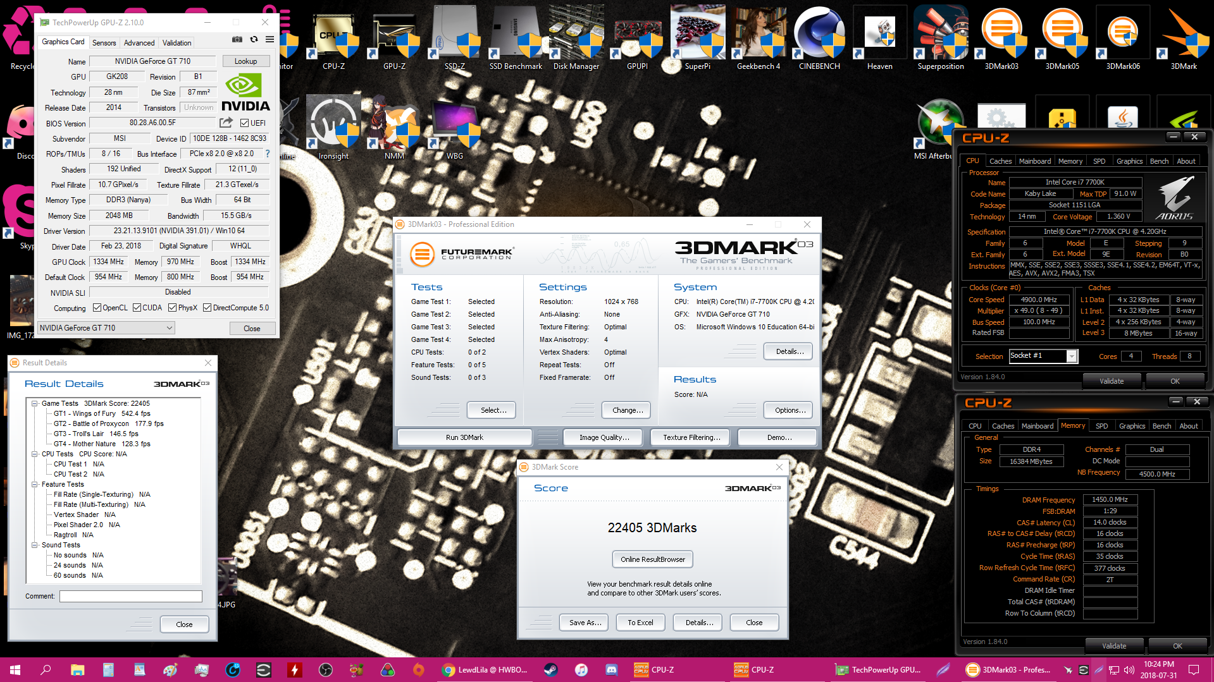
Task: Click Change... under Settings in 3DMark03
Action: 626,410
